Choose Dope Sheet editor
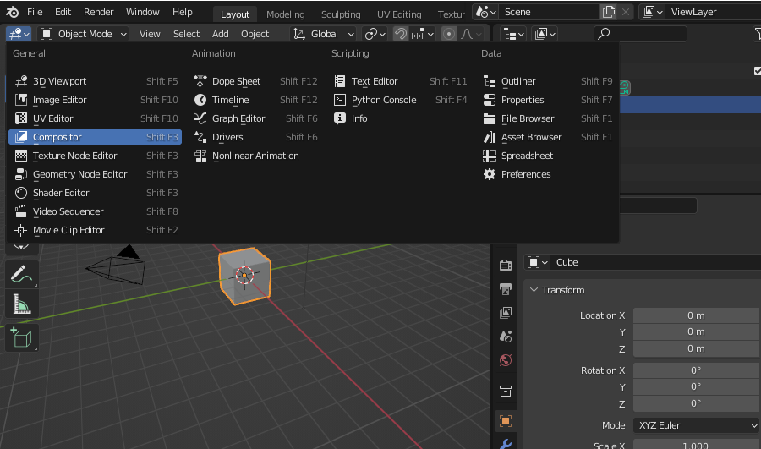Viewport: 761px width, 449px height. (x=255, y=81)
